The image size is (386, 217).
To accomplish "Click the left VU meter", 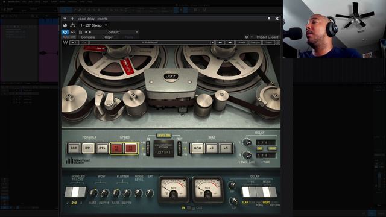I will coord(174,189).
